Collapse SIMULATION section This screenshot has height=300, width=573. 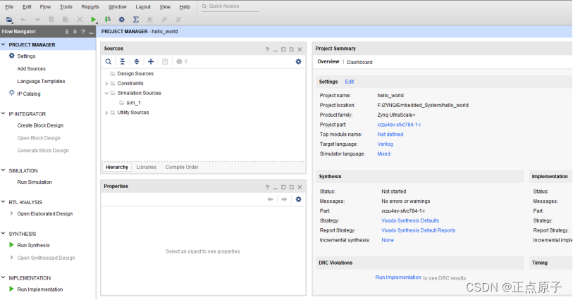4,170
